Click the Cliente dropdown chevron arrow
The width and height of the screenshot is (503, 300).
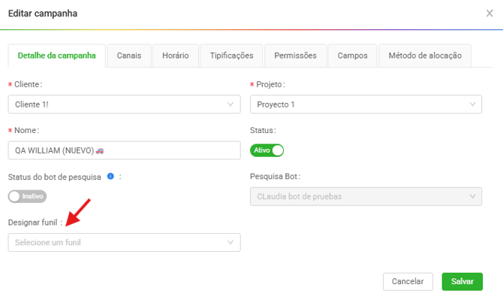click(230, 104)
